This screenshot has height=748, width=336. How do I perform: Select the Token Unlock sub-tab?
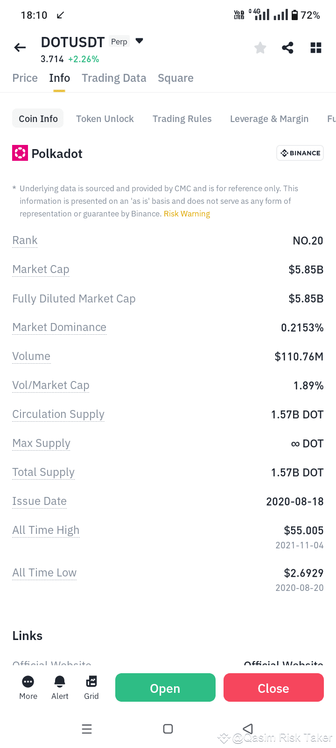tap(105, 119)
